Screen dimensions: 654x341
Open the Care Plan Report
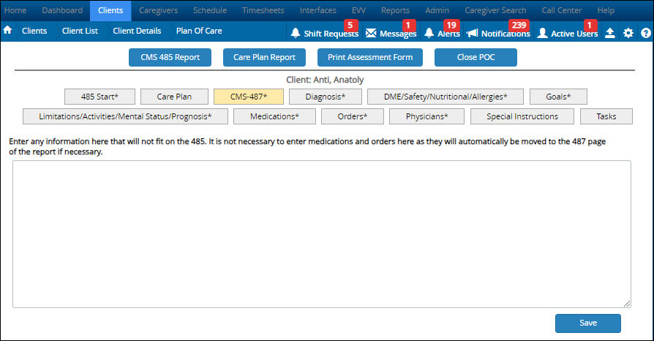(x=264, y=58)
